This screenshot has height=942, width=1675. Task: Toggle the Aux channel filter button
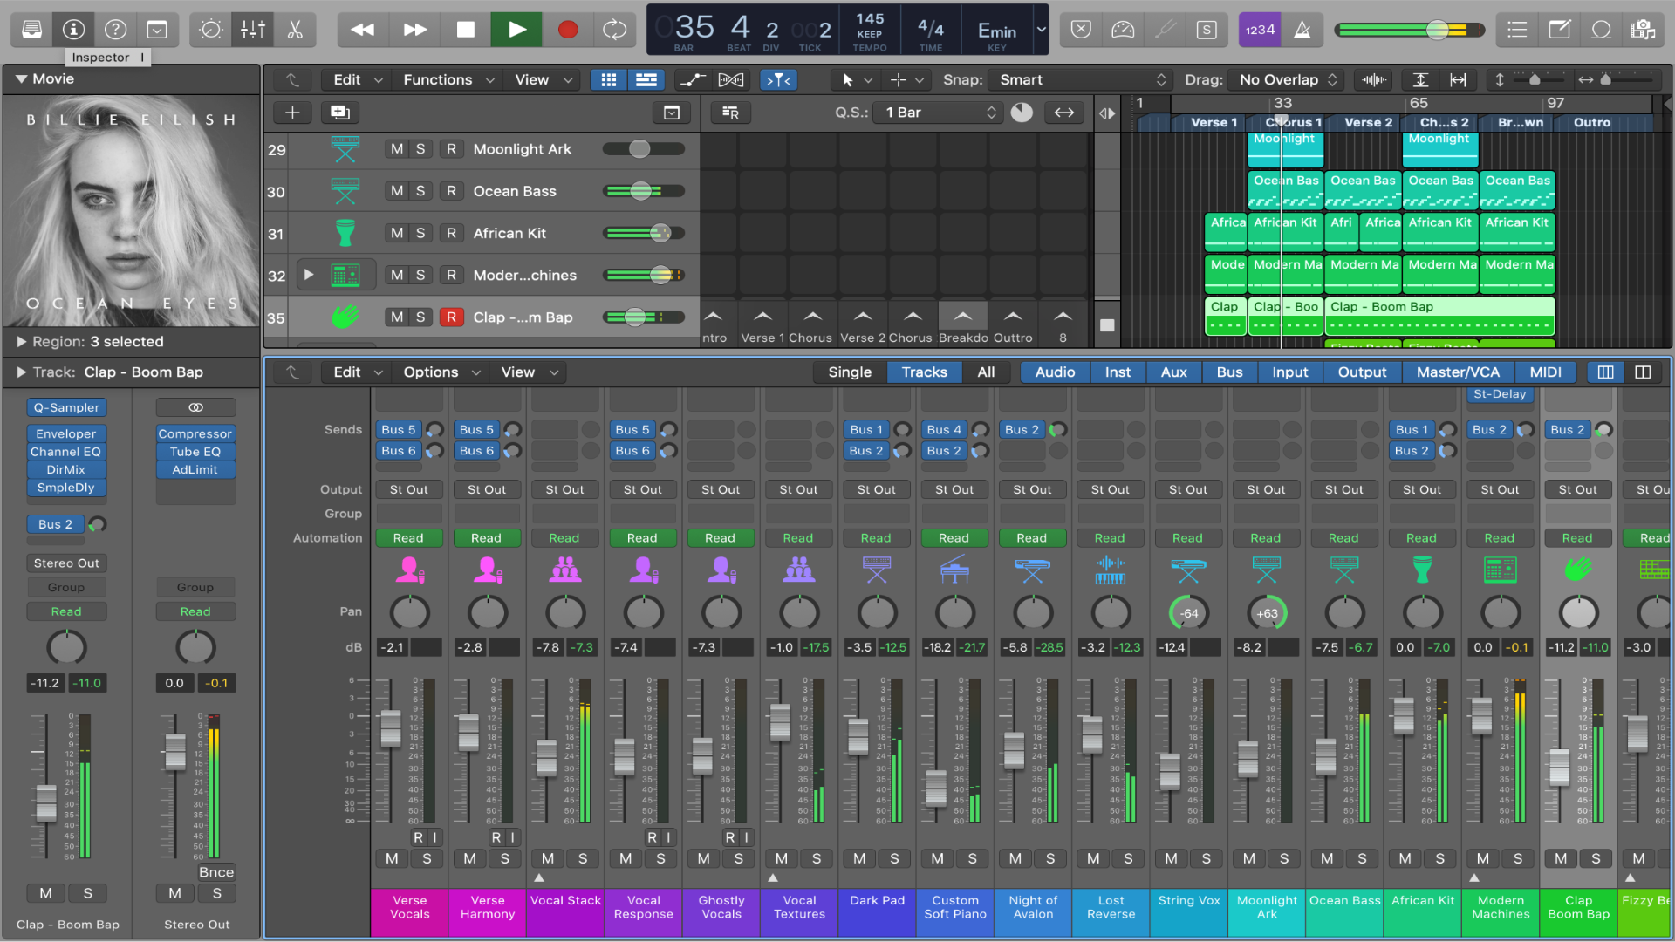coord(1173,372)
